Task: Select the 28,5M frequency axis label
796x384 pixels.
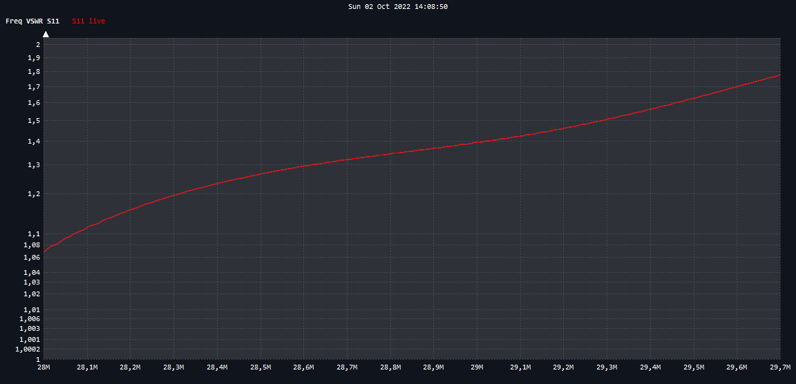Action: point(260,367)
